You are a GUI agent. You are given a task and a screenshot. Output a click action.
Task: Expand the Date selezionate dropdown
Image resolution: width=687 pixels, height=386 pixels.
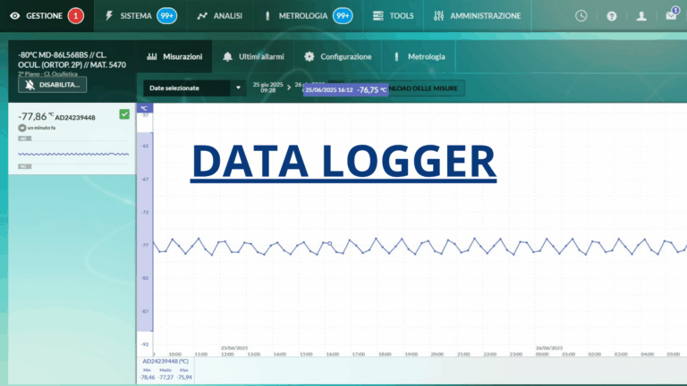[238, 88]
